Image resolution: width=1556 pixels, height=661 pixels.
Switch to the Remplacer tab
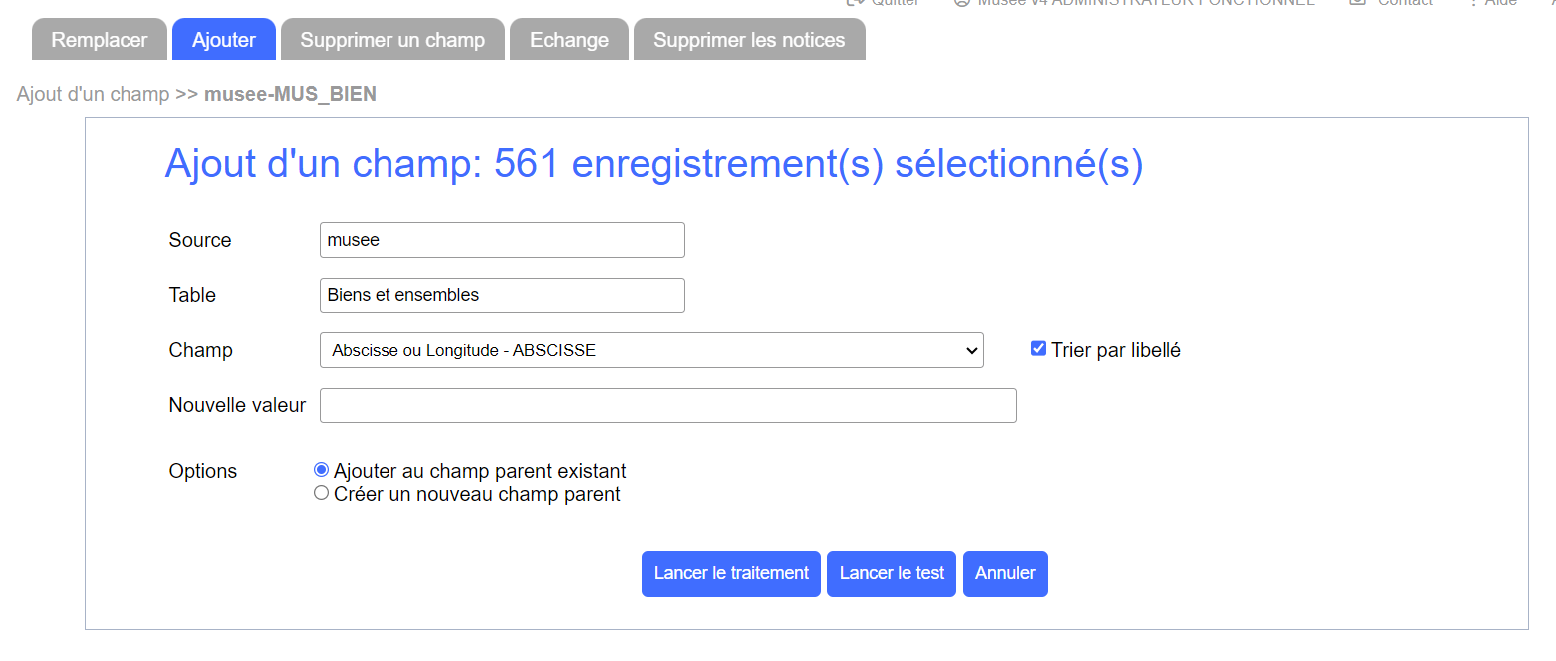click(x=100, y=40)
